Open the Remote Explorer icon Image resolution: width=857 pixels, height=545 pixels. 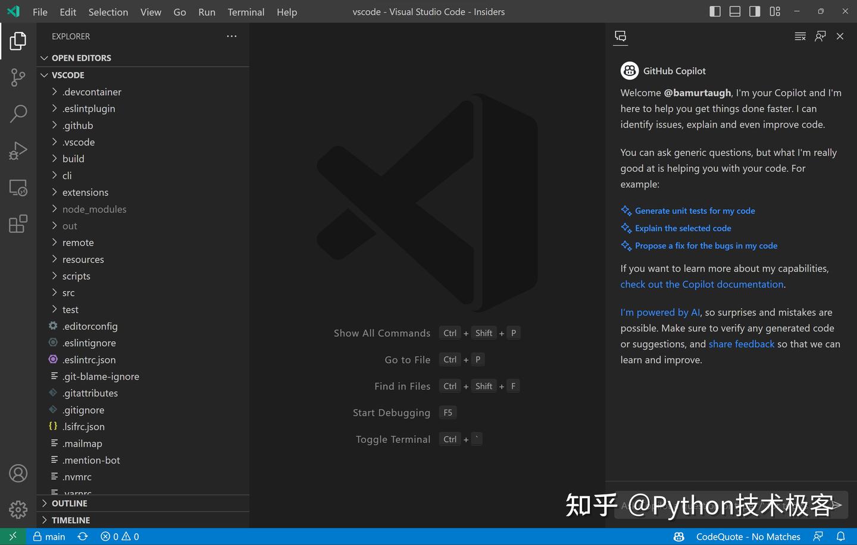pyautogui.click(x=18, y=188)
